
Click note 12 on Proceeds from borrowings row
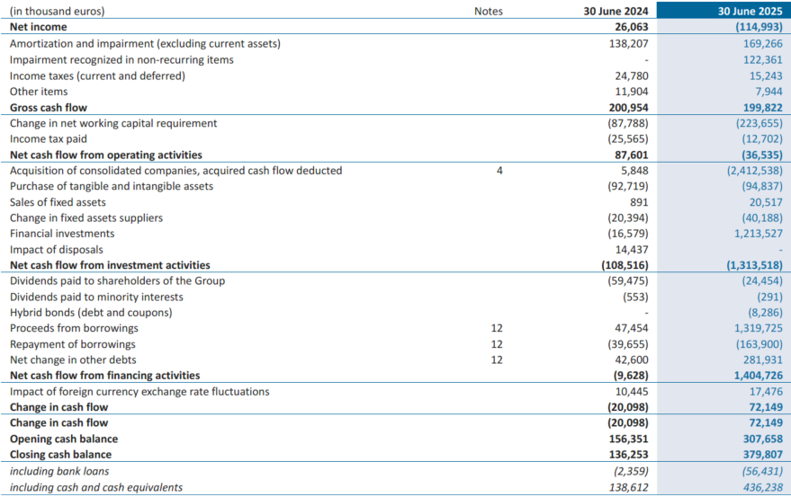click(x=497, y=328)
